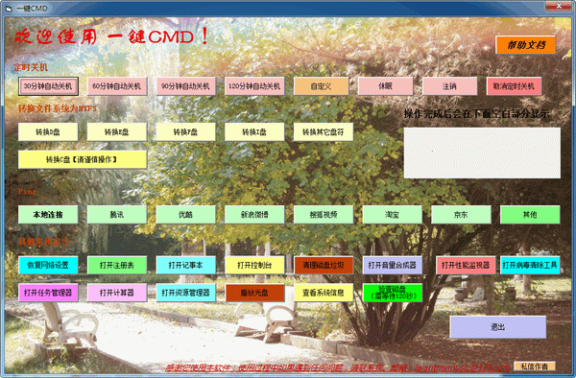Ping 京东 with its button
The width and height of the screenshot is (576, 378).
coord(461,215)
